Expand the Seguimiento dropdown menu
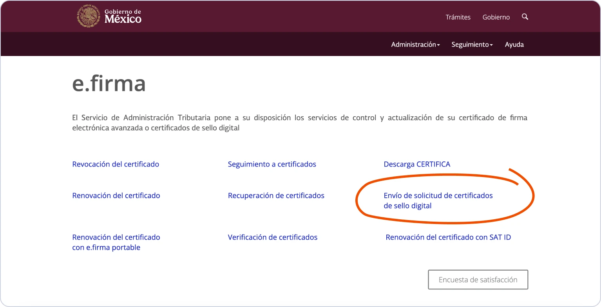This screenshot has width=601, height=307. 472,45
